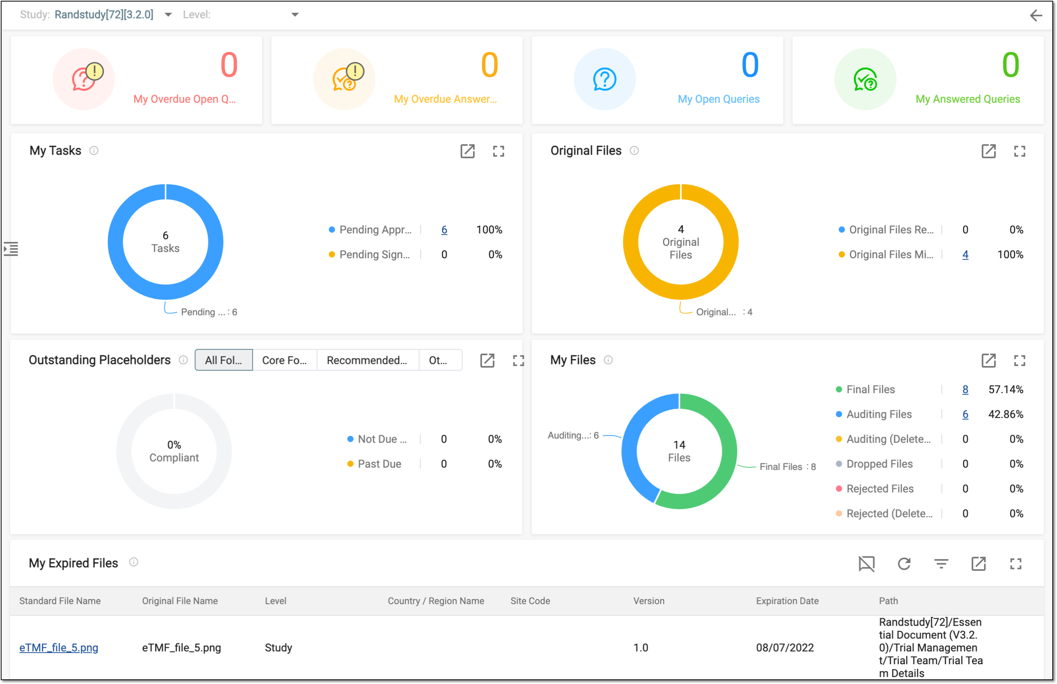The width and height of the screenshot is (1057, 684).
Task: Show info for Outstanding Placeholders
Action: pyautogui.click(x=183, y=360)
